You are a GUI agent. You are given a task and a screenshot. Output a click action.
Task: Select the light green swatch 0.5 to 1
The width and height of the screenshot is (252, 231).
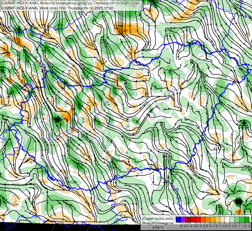(x=237, y=219)
